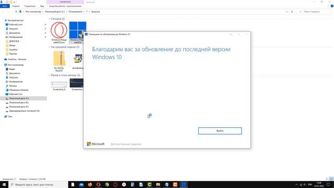Click Этот компьютер in the address path
Image resolution: width=334 pixels, height=188 pixels.
(x=33, y=11)
